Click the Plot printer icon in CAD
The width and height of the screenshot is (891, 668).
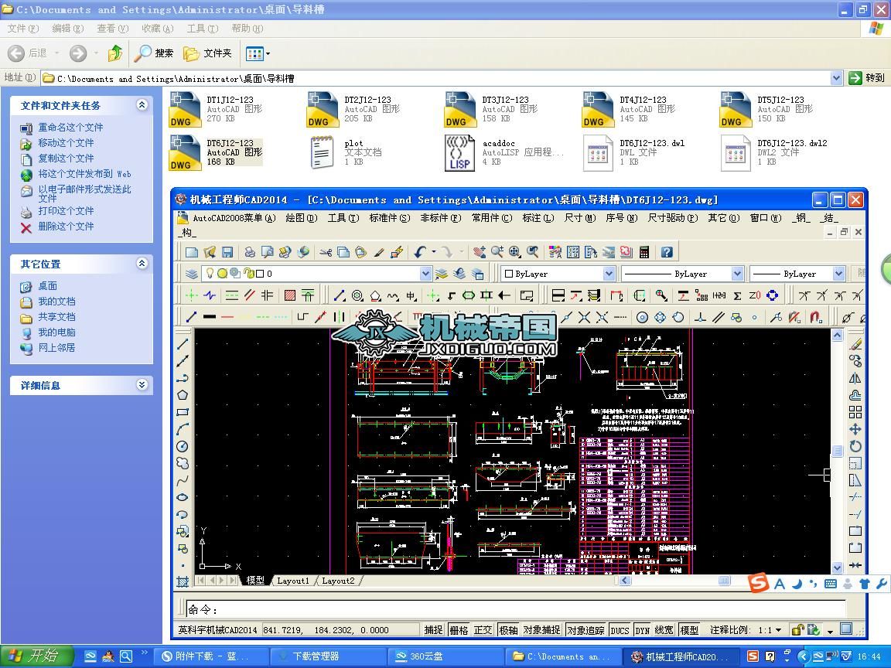250,252
